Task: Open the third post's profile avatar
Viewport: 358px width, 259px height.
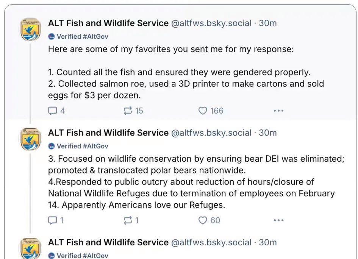Action: coord(30,248)
